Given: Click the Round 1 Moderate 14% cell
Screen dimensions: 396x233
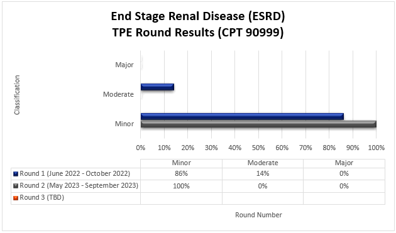Looking at the screenshot, I should [263, 174].
